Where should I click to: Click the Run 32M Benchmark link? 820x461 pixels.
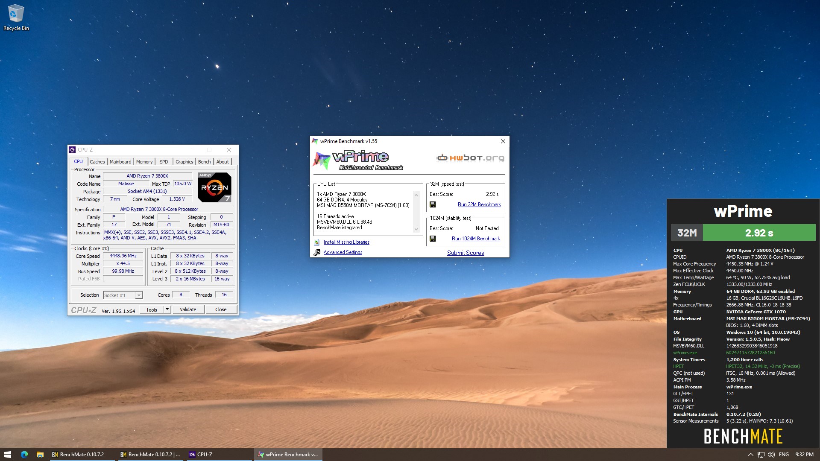tap(479, 204)
